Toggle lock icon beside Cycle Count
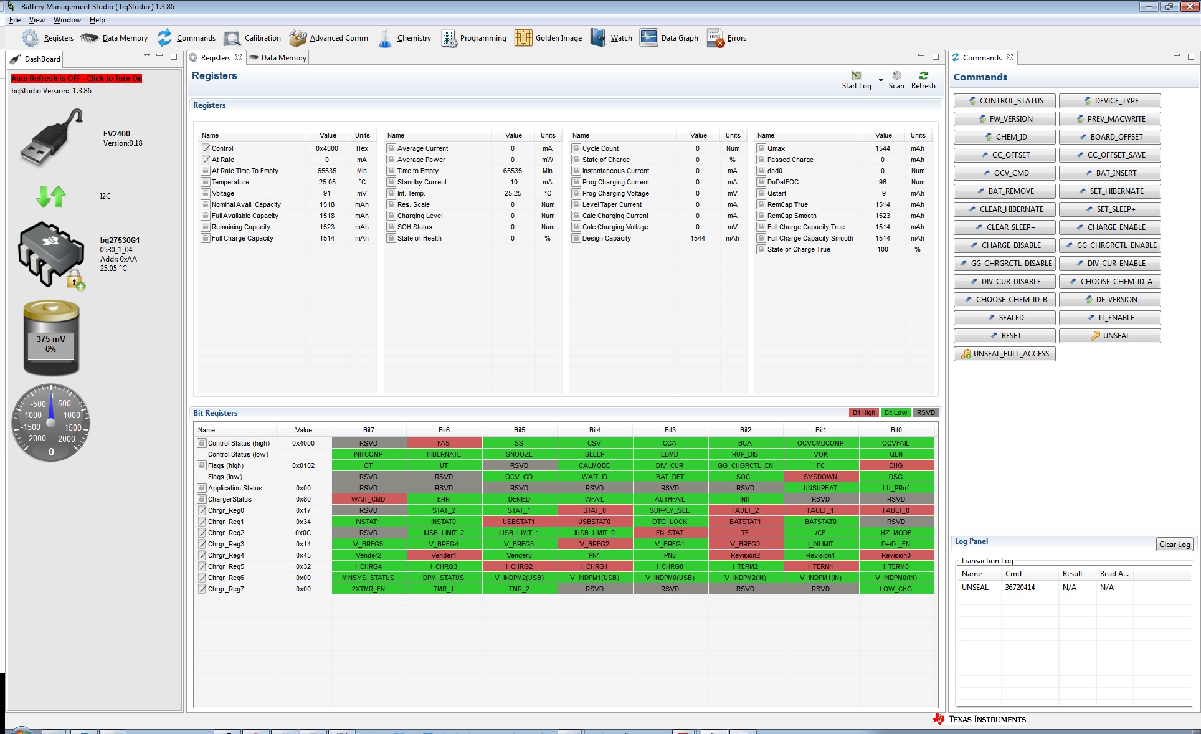Screen dimensions: 1201x734 [x=576, y=148]
